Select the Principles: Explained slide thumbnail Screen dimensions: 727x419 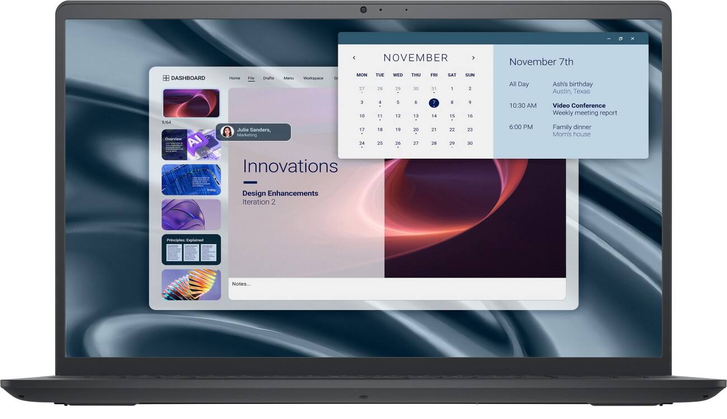191,250
